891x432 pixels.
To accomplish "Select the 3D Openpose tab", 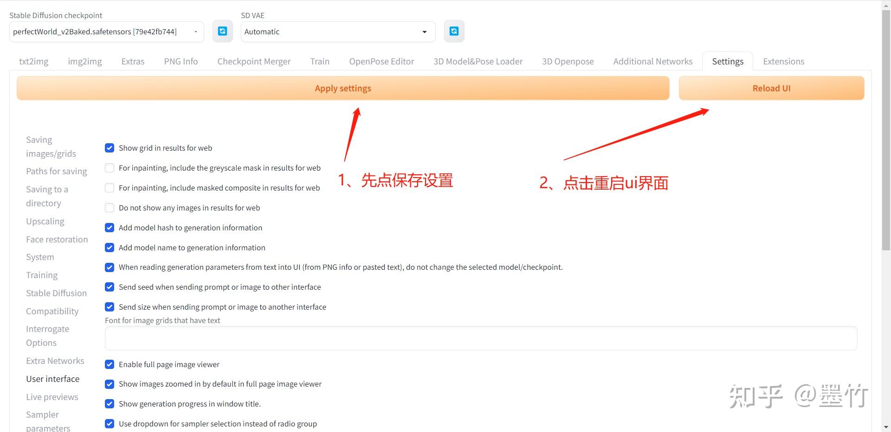I will click(568, 61).
